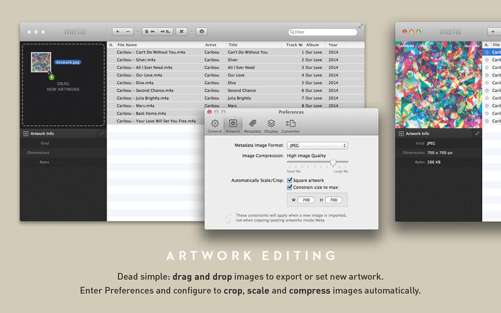The image size is (501, 313).
Task: Toggle fullscreen on the main window
Action: click(360, 26)
